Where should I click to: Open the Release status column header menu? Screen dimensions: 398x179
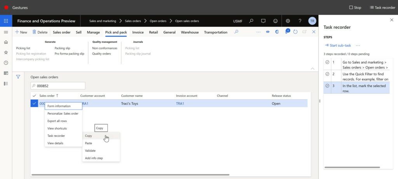click(x=281, y=96)
